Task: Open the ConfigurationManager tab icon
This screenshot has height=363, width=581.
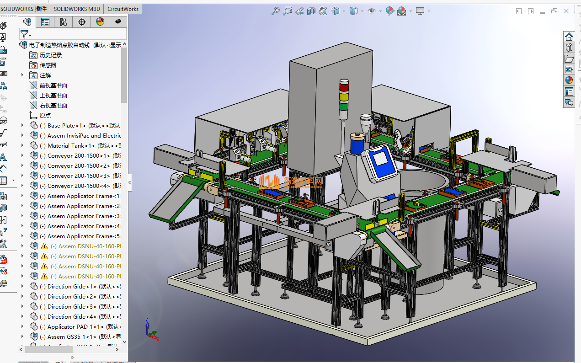Action: (x=64, y=22)
